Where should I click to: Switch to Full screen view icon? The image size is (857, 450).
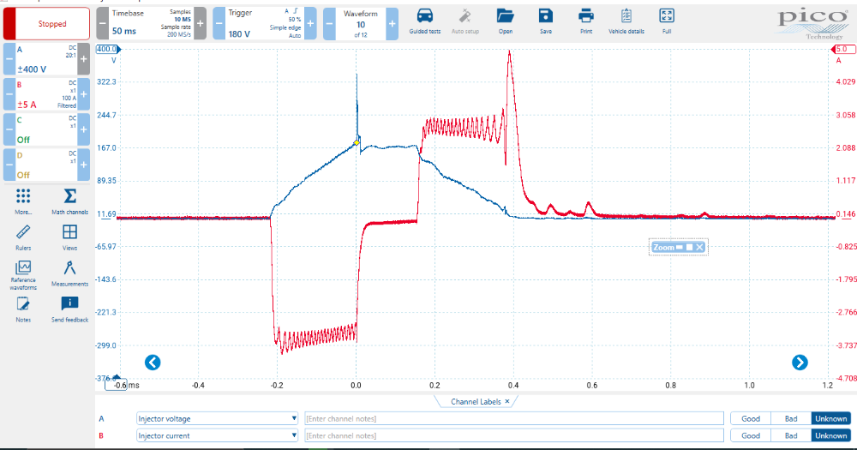point(666,17)
